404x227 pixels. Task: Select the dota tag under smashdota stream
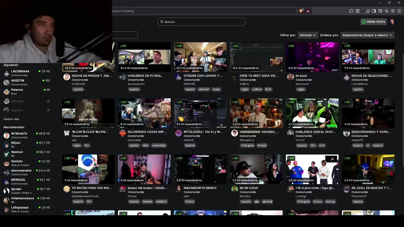point(145,145)
